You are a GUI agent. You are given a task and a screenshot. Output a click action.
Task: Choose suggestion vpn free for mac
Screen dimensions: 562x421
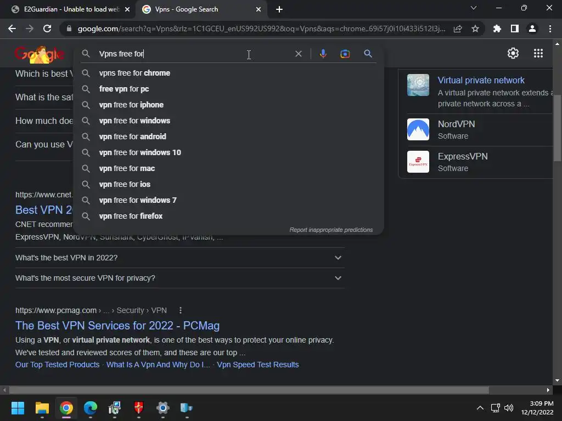tap(228, 168)
